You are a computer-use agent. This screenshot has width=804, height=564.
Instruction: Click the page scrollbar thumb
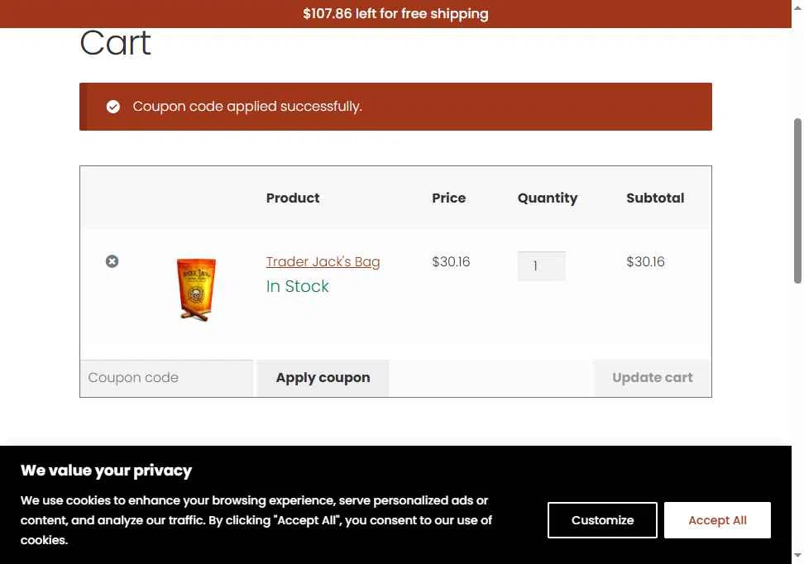pos(797,200)
